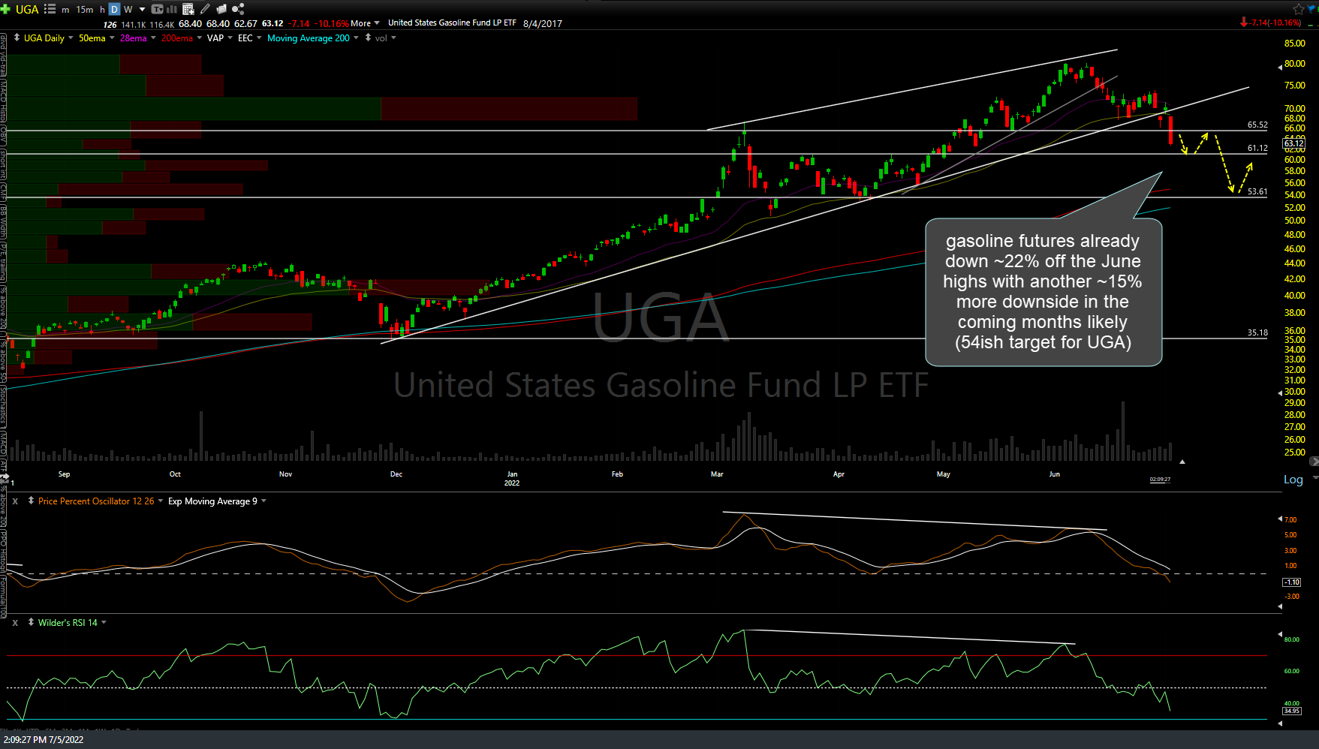The height and width of the screenshot is (749, 1319).
Task: Click the 35.18 price level label
Action: 1257,333
